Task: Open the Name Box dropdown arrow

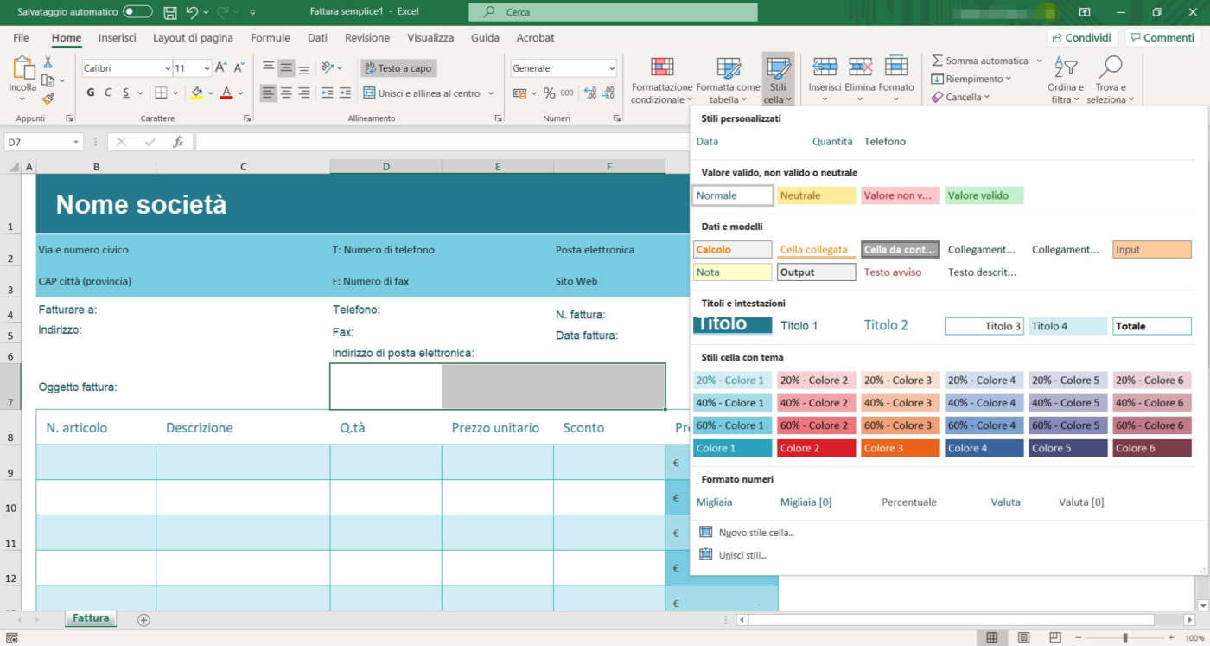Action: tap(76, 142)
